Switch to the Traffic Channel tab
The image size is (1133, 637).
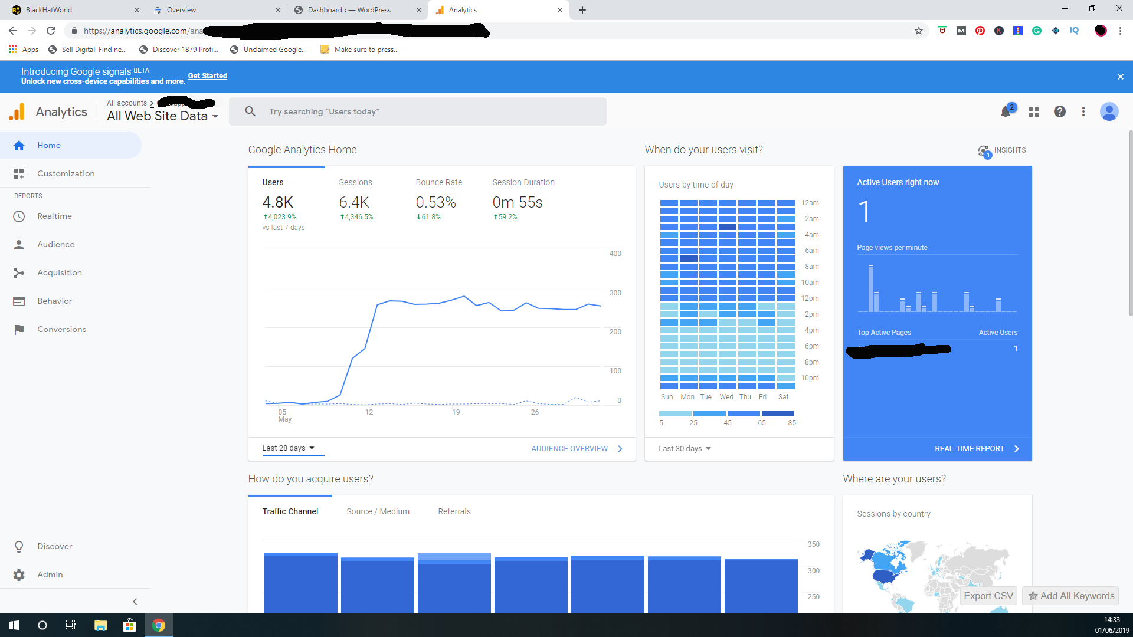(x=290, y=511)
